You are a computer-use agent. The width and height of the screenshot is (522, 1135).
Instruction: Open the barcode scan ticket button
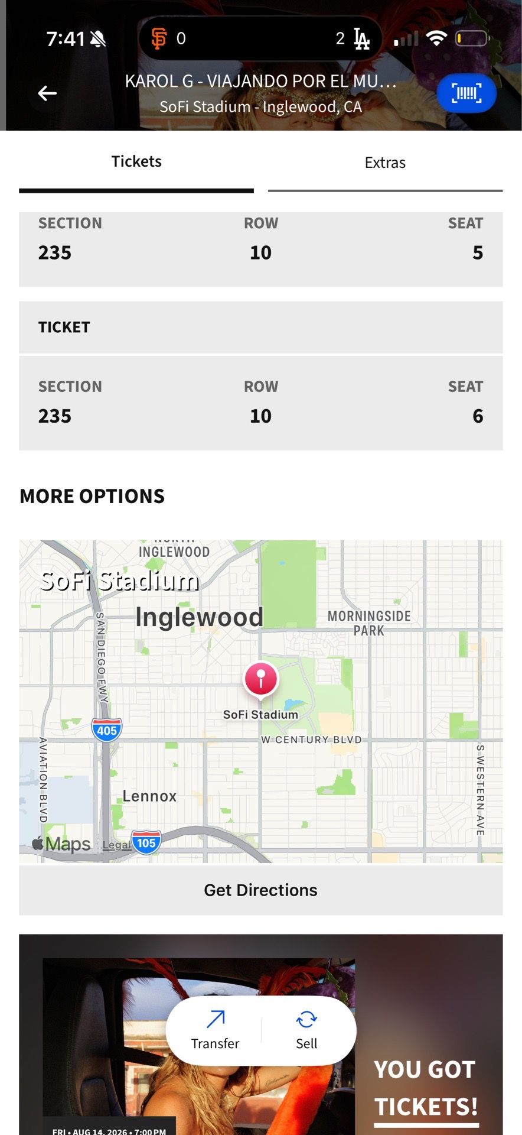coord(466,93)
